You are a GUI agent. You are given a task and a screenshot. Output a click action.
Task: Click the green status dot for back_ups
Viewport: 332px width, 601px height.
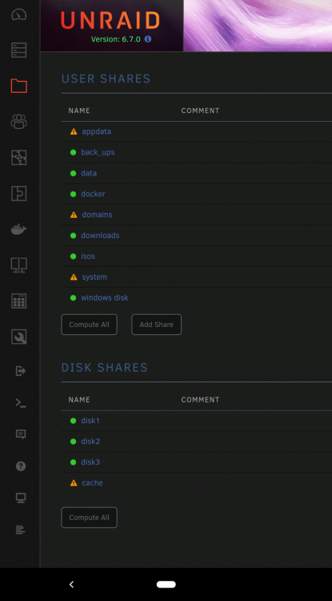74,152
